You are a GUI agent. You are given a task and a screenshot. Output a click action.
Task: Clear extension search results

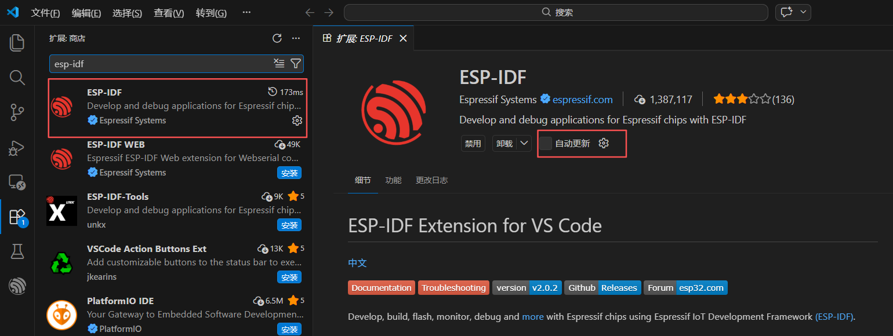point(279,64)
